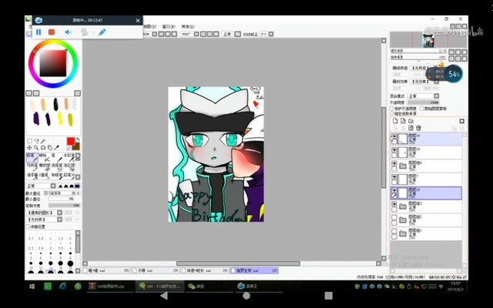Mute the recorder's speaker audio

click(67, 32)
